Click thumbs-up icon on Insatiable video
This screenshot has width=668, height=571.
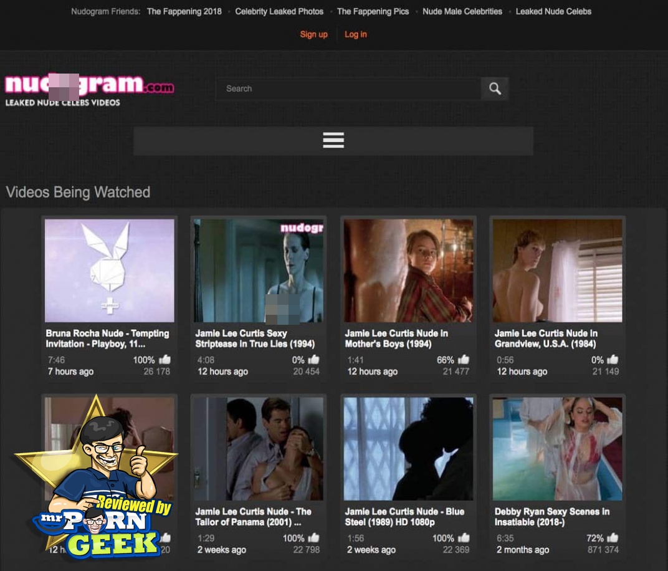click(x=613, y=538)
